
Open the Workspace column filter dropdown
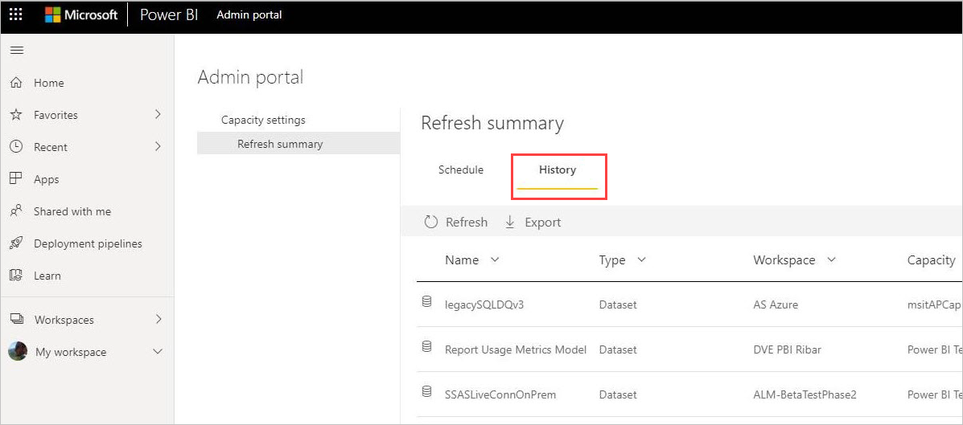pos(832,260)
